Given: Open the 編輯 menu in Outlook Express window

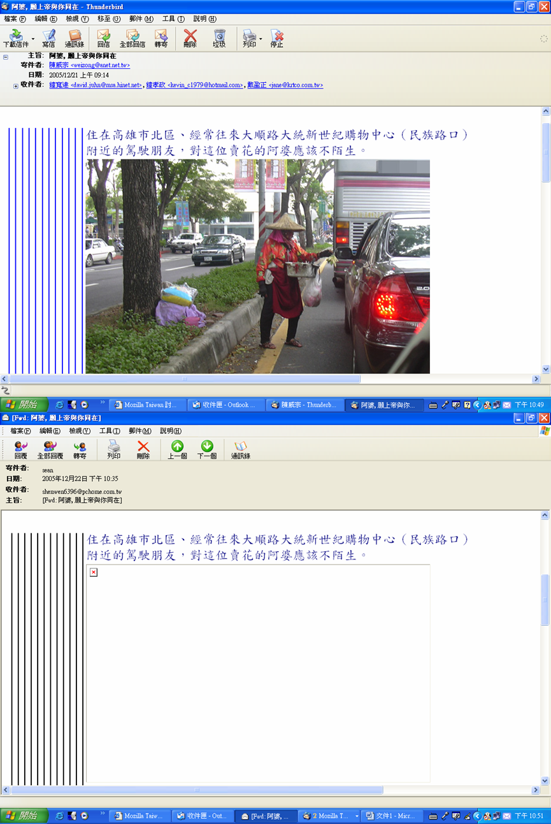Looking at the screenshot, I should (50, 431).
